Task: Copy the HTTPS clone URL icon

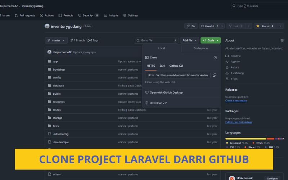Action: coord(214,75)
